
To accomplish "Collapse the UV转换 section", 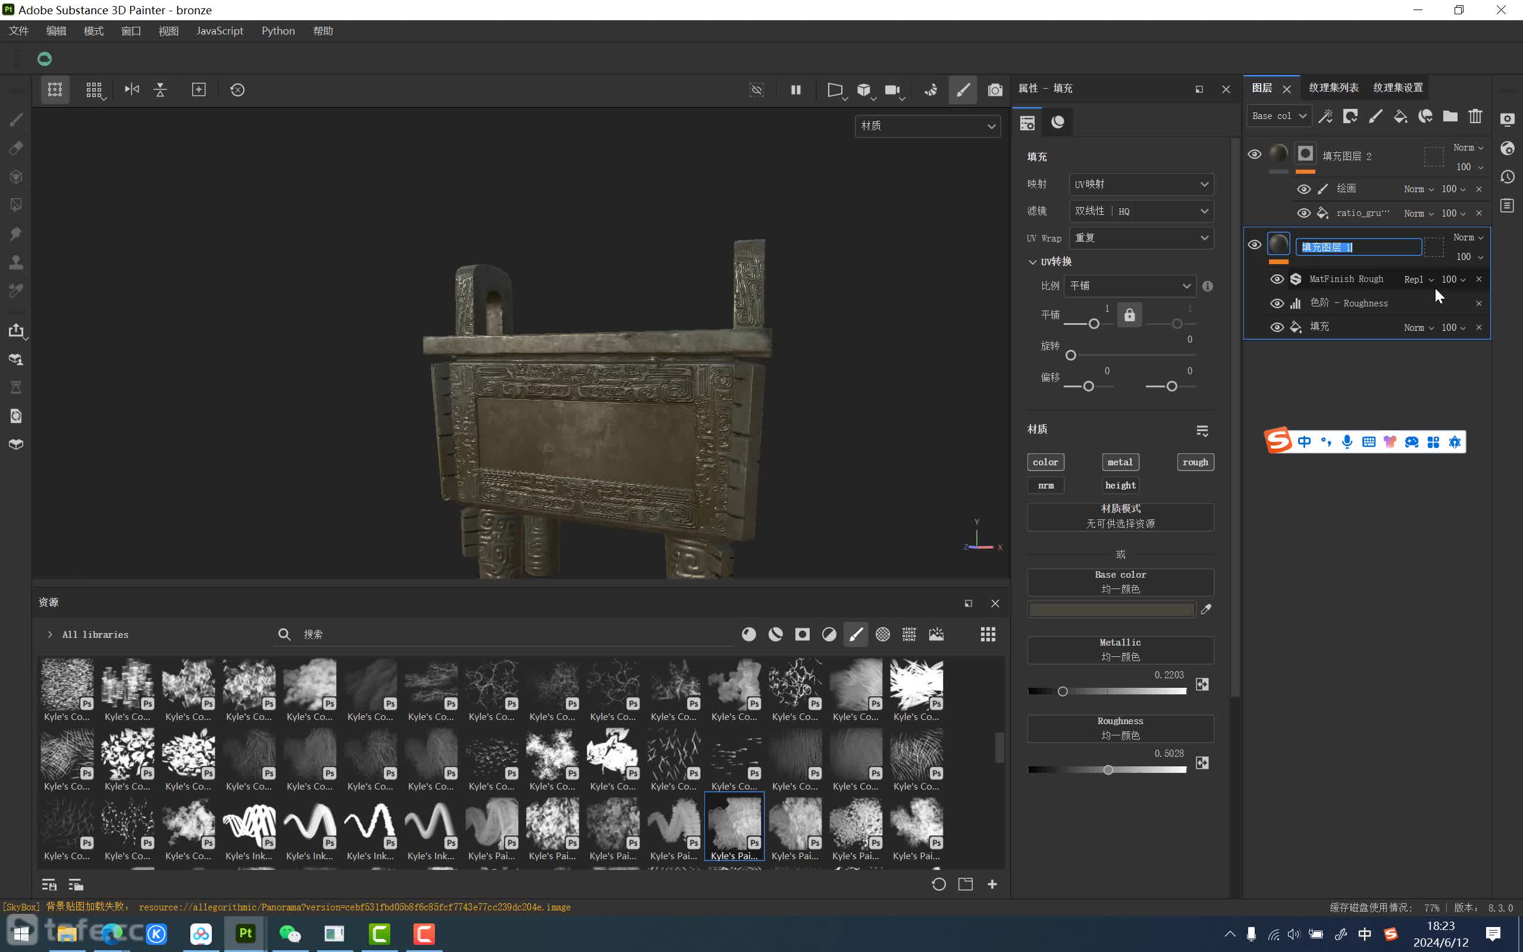I will (x=1032, y=262).
